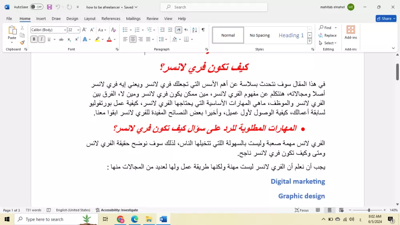Open Read Mode view in status bar
This screenshot has height=225, width=400.
pyautogui.click(x=318, y=210)
